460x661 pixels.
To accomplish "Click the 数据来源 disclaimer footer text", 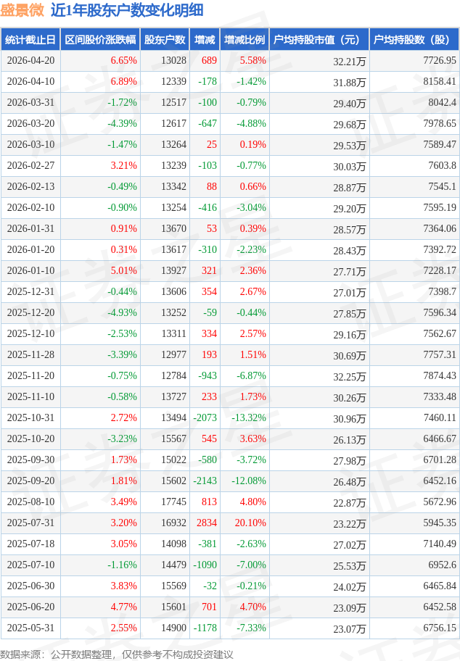I will click(x=117, y=654).
